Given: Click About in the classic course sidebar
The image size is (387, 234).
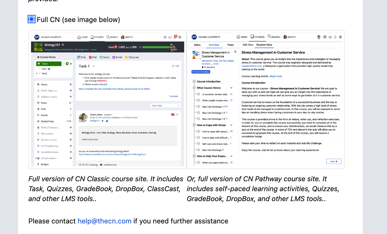Looking at the screenshot, I should point(44,84).
